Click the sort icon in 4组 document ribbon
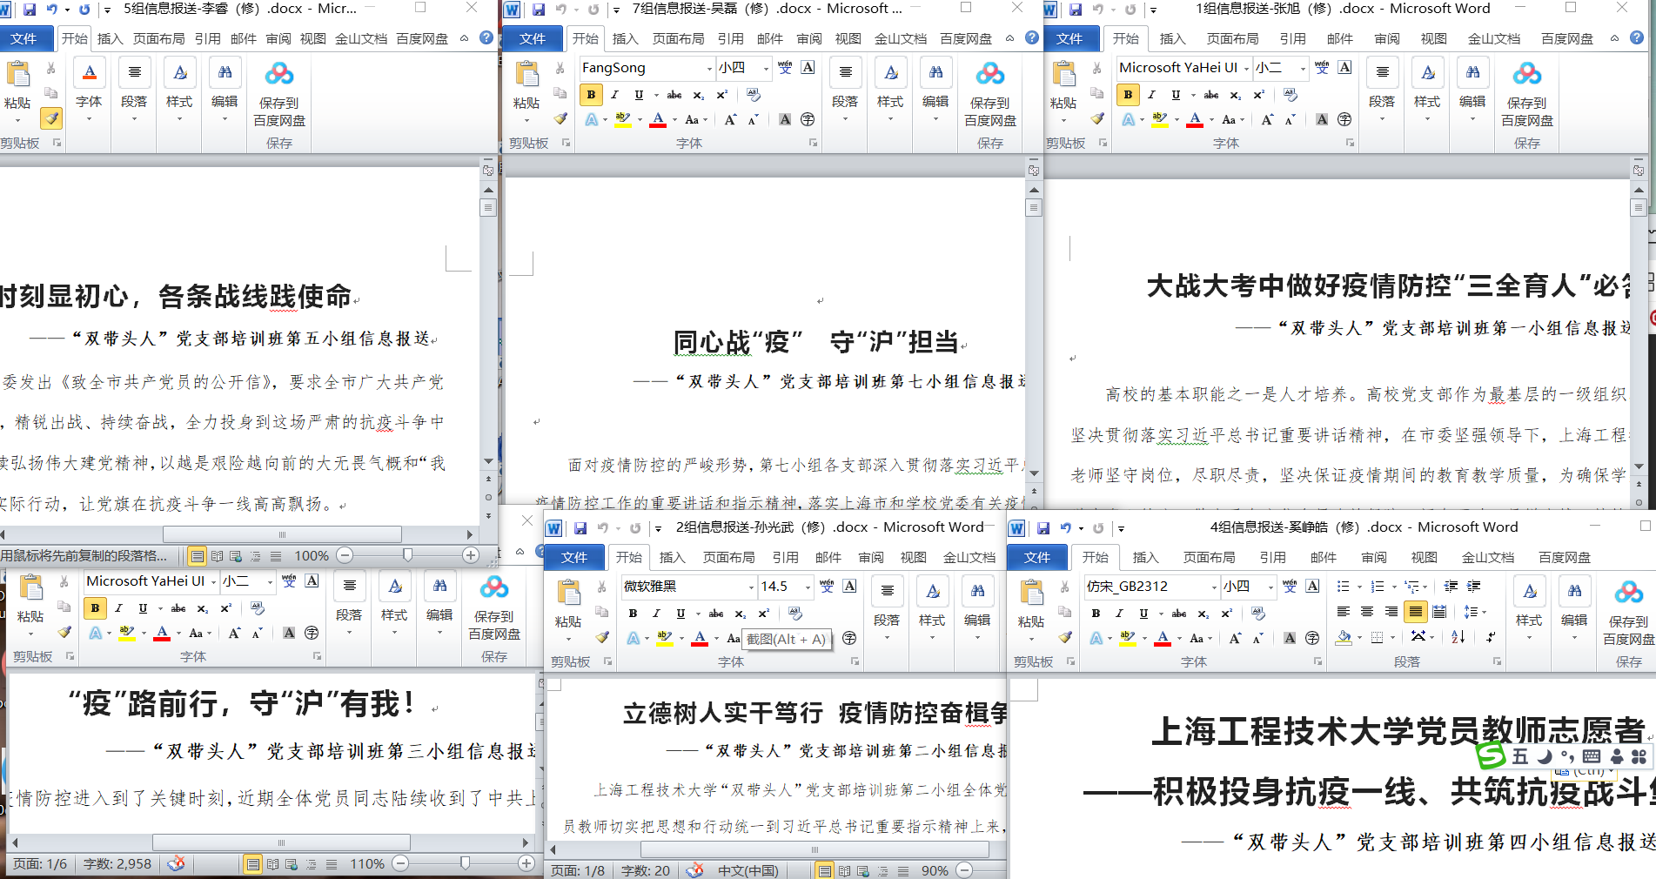Viewport: 1656px width, 879px height. pos(1458,637)
